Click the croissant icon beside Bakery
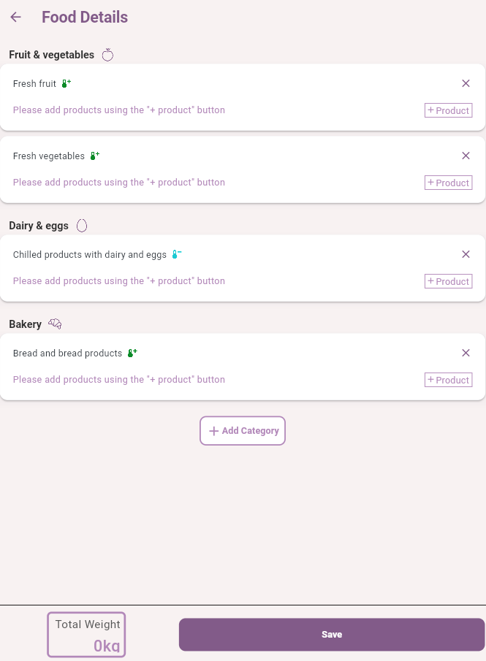 tap(55, 324)
